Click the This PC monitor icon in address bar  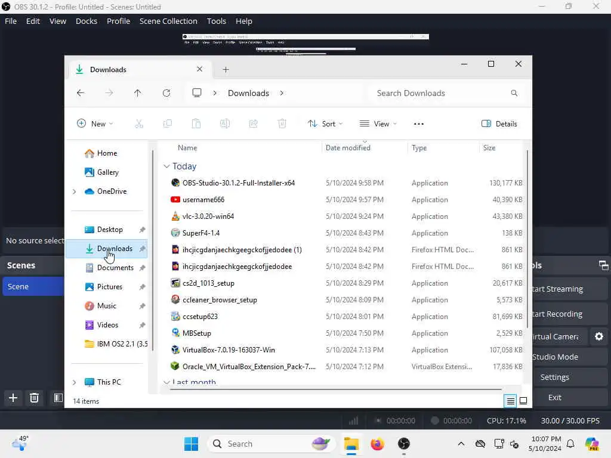pos(197,93)
